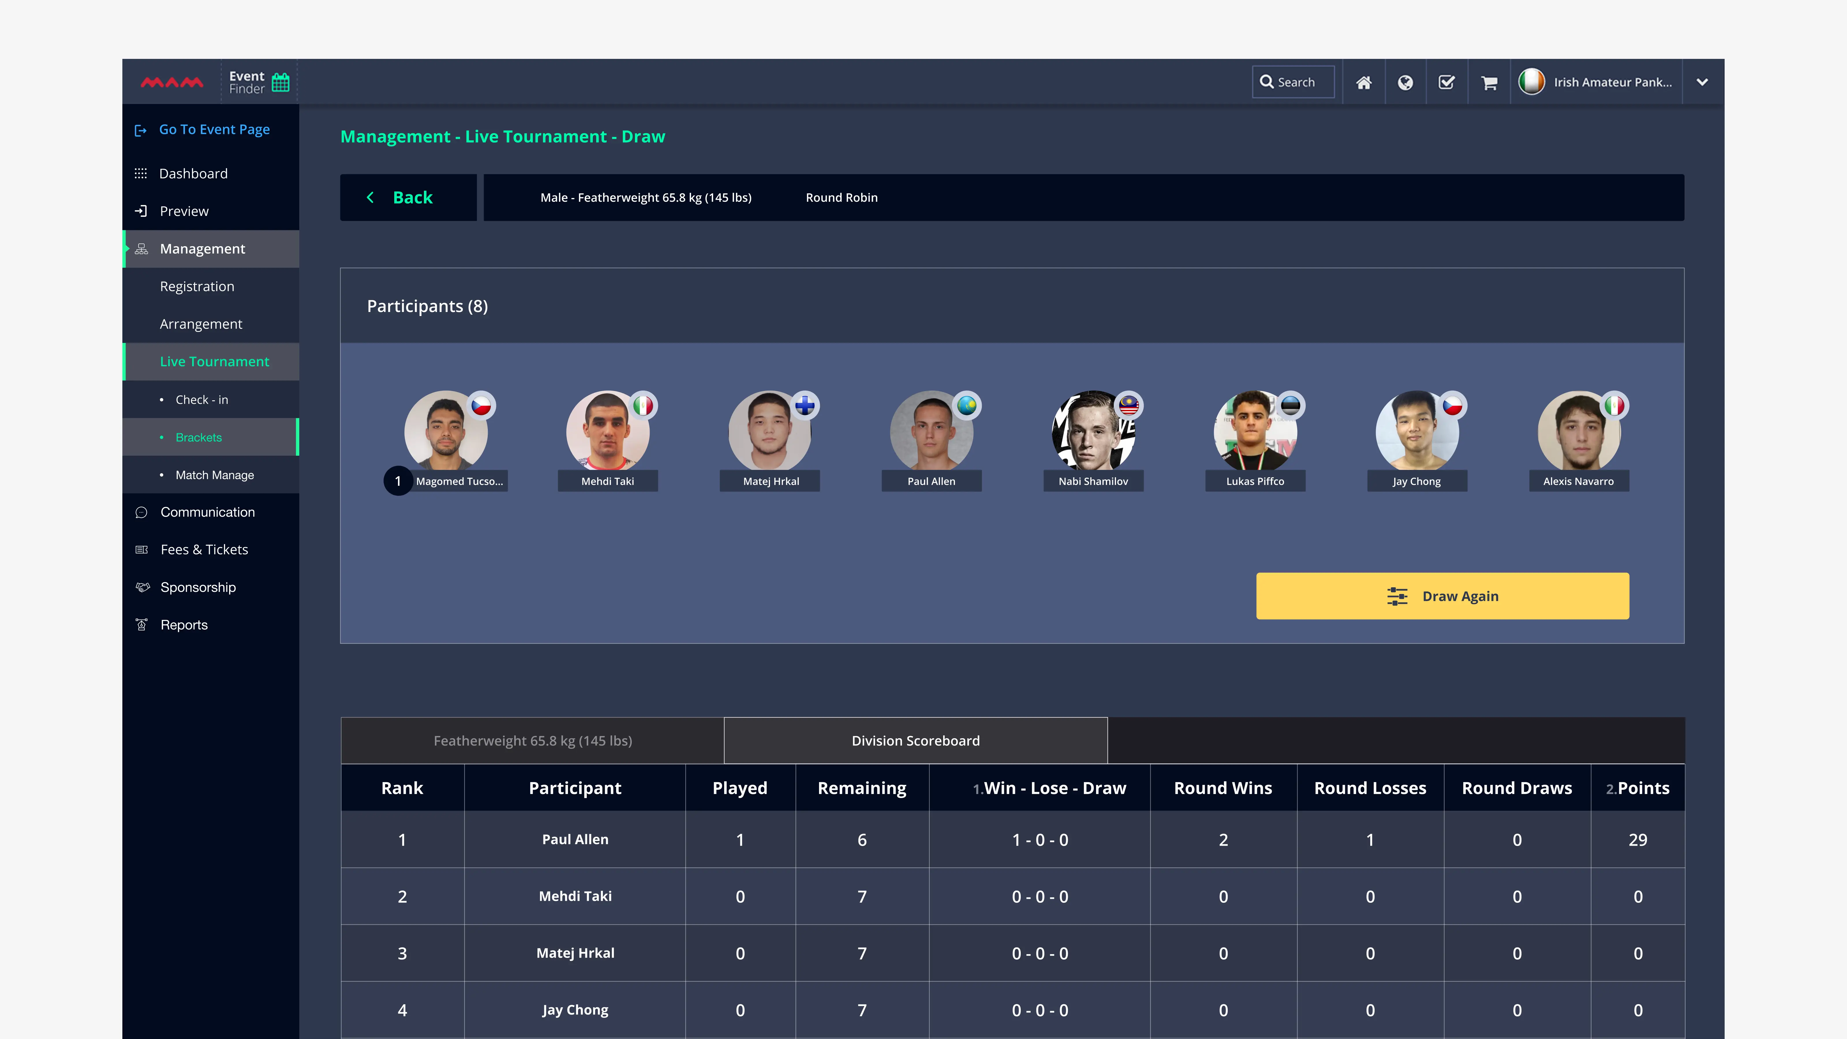Click the Reports icon in sidebar

coord(142,625)
